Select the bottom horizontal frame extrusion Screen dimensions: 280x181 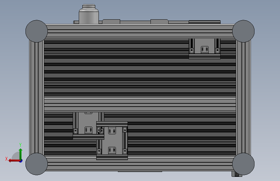140,164
